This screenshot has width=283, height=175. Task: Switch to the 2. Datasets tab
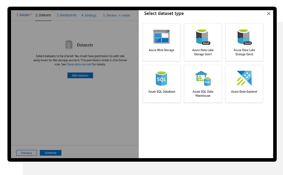tap(43, 15)
